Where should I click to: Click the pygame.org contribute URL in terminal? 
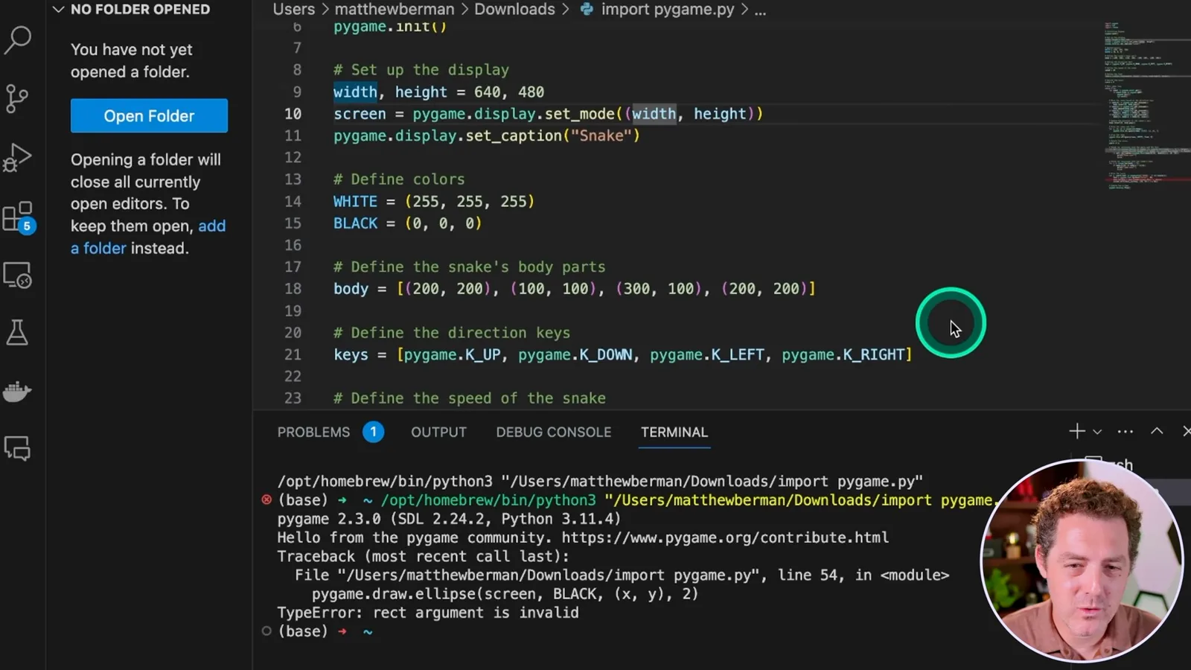click(725, 537)
